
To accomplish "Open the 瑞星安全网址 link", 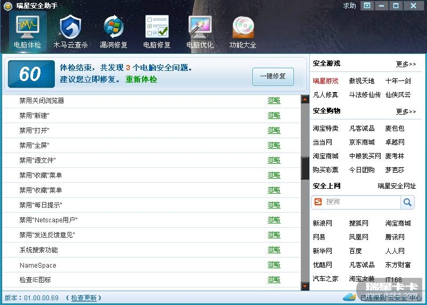I will 397,186.
